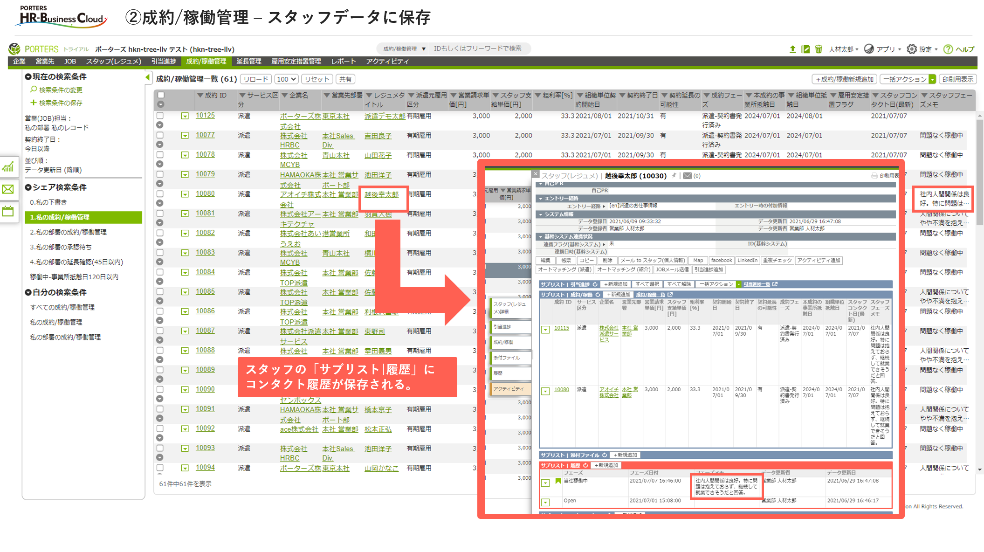Click the envelope icon in staff popup header
Image resolution: width=984 pixels, height=552 pixels.
(687, 176)
